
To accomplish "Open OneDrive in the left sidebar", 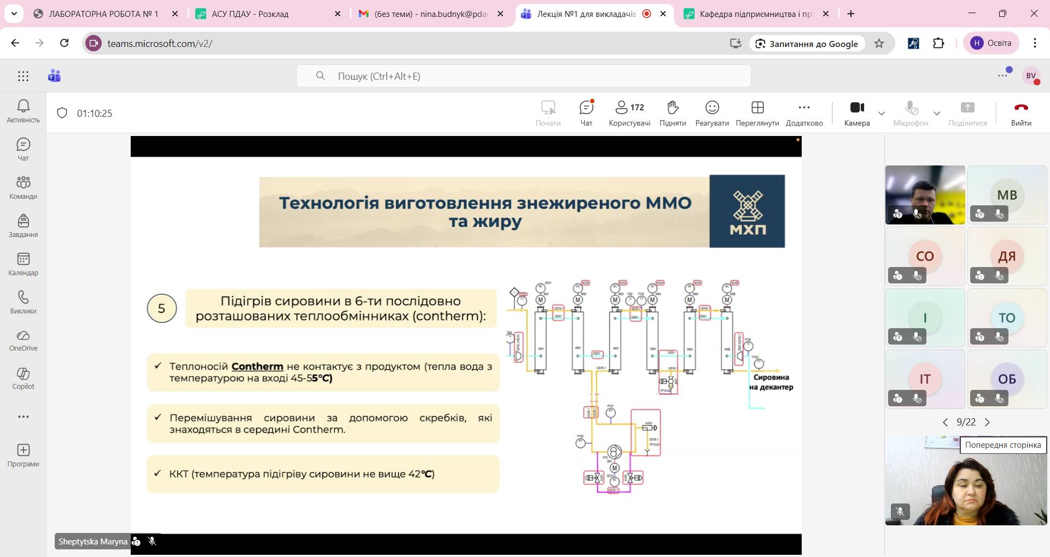I will tap(23, 340).
